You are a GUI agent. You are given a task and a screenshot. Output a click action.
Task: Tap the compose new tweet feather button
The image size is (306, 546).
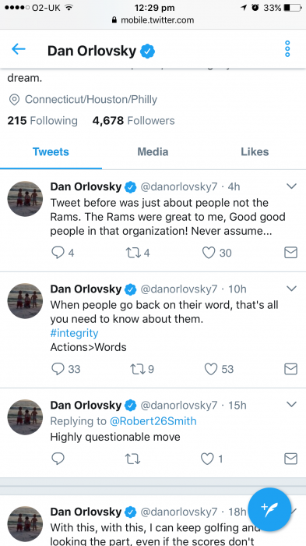click(269, 509)
